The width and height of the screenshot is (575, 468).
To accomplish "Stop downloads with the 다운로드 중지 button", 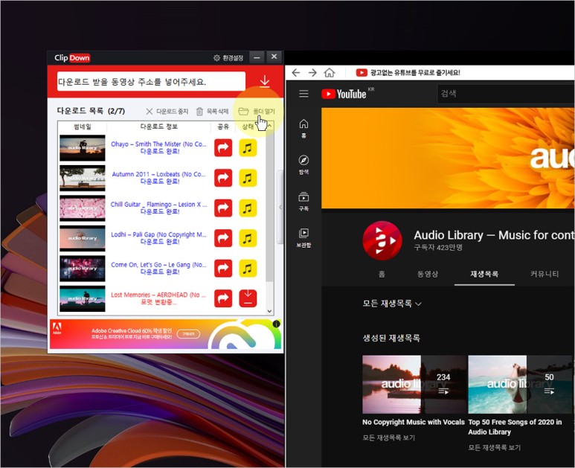I will coord(167,111).
